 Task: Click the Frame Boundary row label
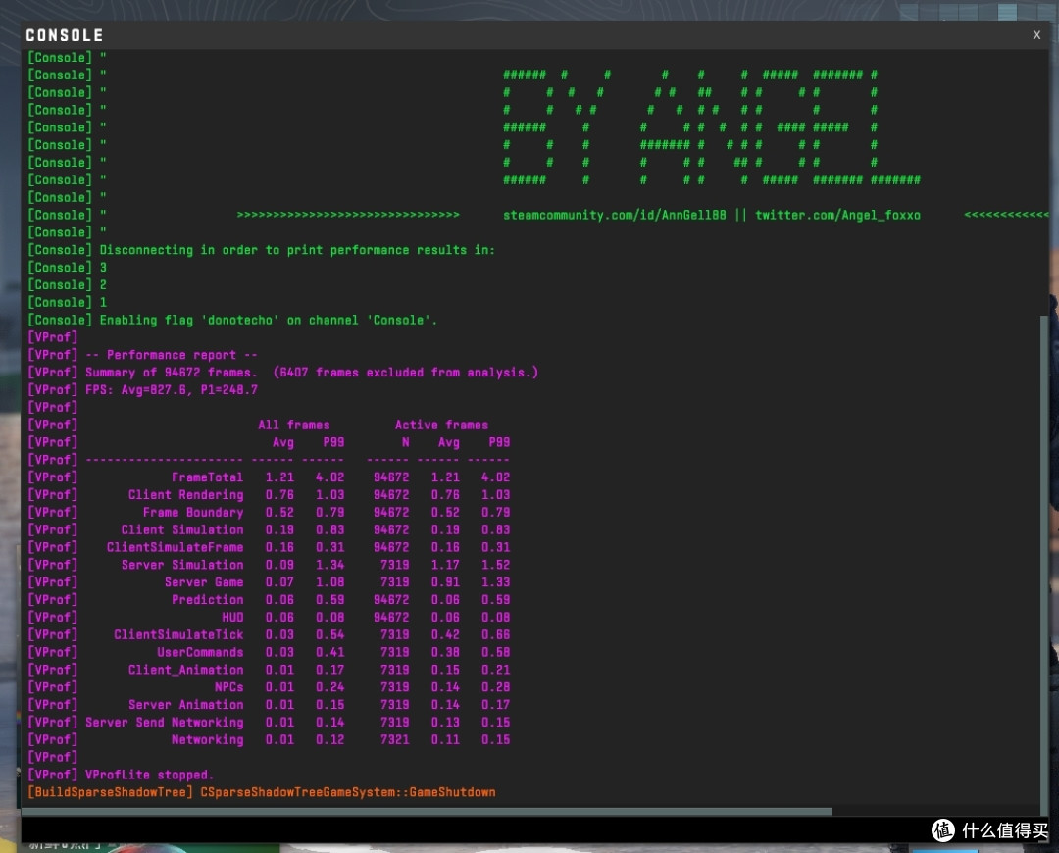coord(192,513)
